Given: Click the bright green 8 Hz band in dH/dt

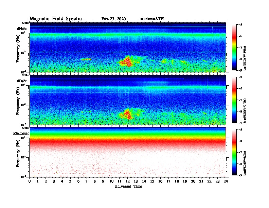Looking at the screenshot, I should 128,35.
